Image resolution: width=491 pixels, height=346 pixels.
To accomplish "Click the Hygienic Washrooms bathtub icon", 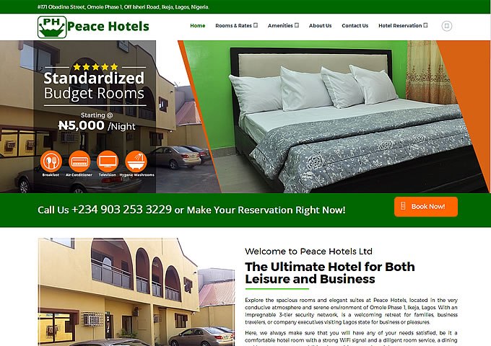I will (x=136, y=161).
